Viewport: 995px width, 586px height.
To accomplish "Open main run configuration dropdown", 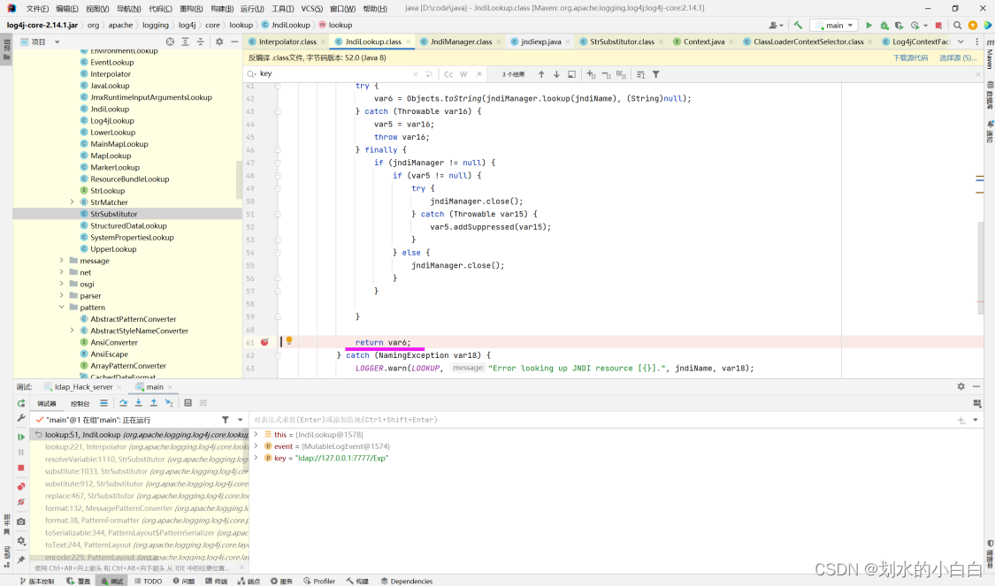I will 834,26.
